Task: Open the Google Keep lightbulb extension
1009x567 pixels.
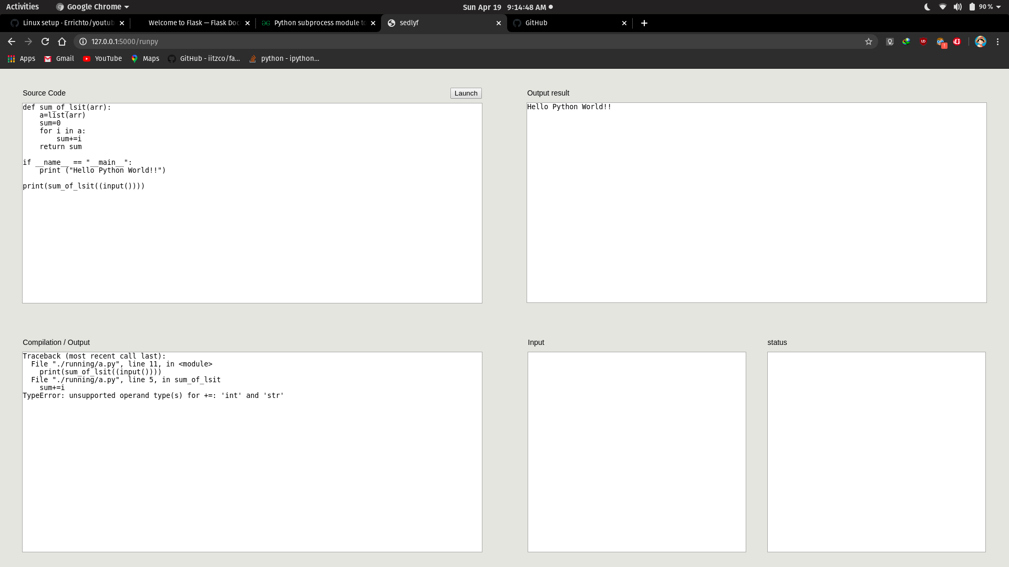Action: coord(890,41)
